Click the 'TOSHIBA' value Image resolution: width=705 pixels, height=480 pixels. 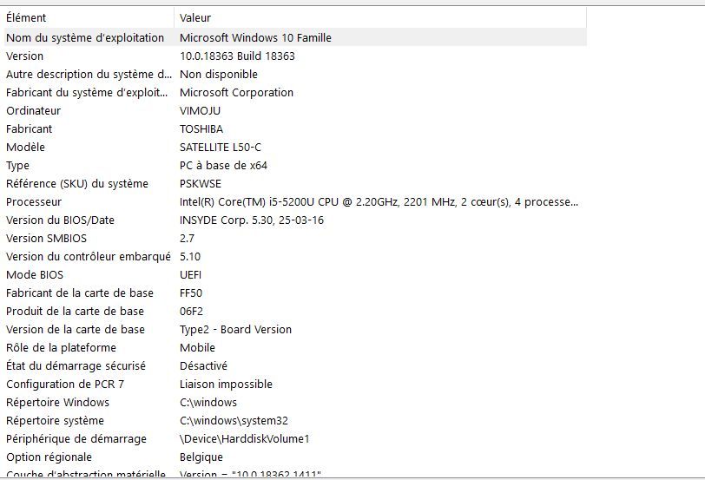pyautogui.click(x=201, y=129)
